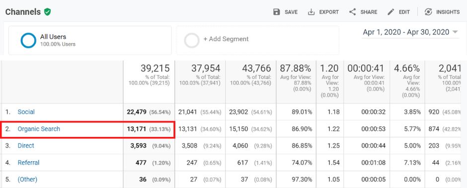This screenshot has height=188, width=467.
Task: Click pages per session total 1.20
Action: 329,68
